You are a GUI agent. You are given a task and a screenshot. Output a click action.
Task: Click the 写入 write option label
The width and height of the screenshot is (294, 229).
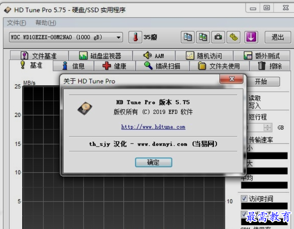click(255, 106)
